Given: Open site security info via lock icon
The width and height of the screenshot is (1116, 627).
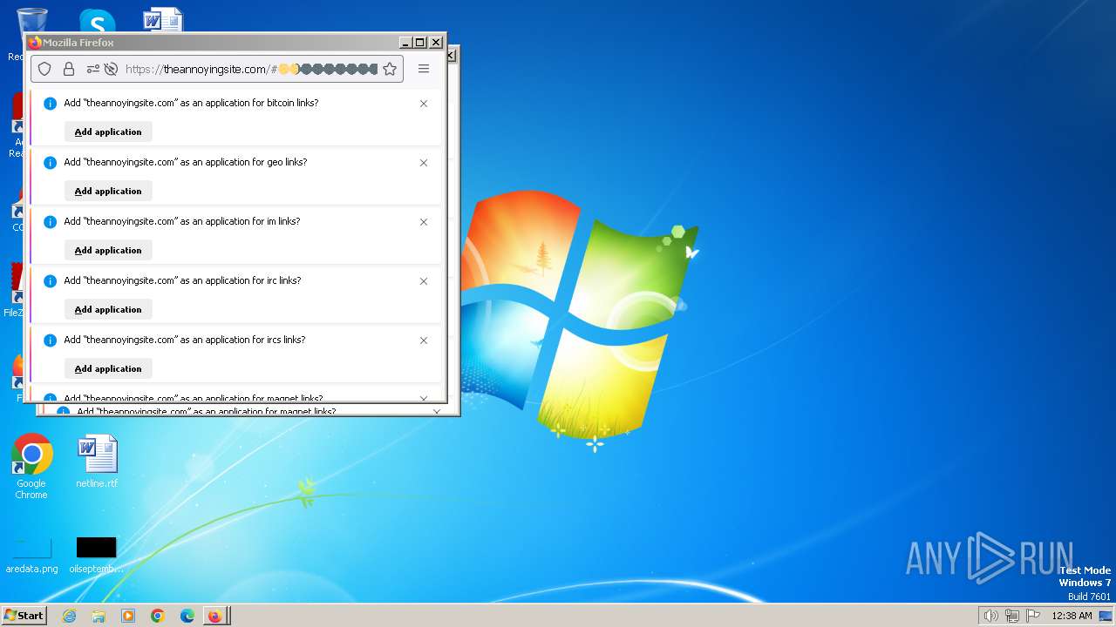Looking at the screenshot, I should point(69,69).
